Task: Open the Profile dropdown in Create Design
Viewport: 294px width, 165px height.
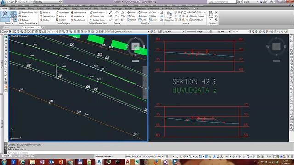Action: (61, 16)
